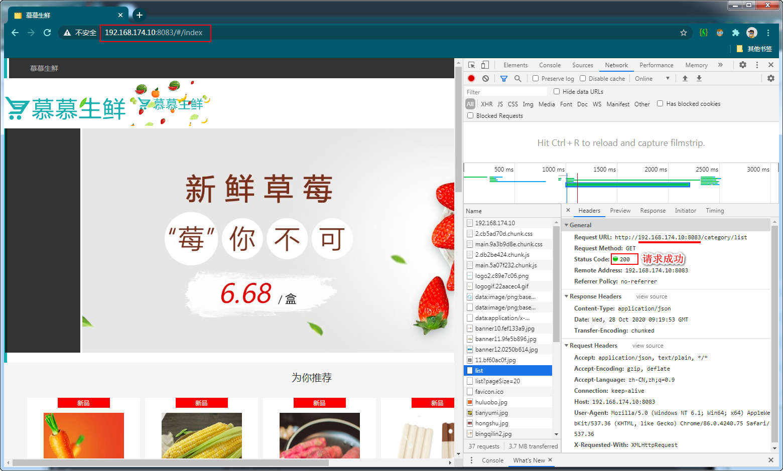This screenshot has width=783, height=471.
Task: Tick the Blocked Requests checkbox
Action: (470, 115)
